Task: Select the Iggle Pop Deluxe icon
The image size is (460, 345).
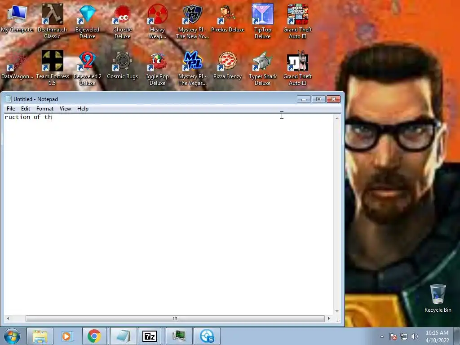Action: (x=157, y=61)
